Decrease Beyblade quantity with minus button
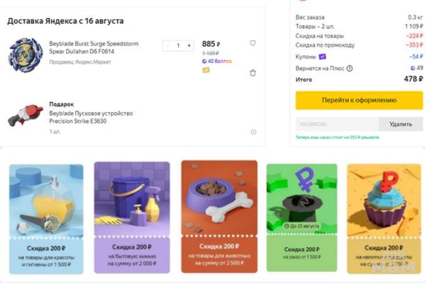 [168, 46]
